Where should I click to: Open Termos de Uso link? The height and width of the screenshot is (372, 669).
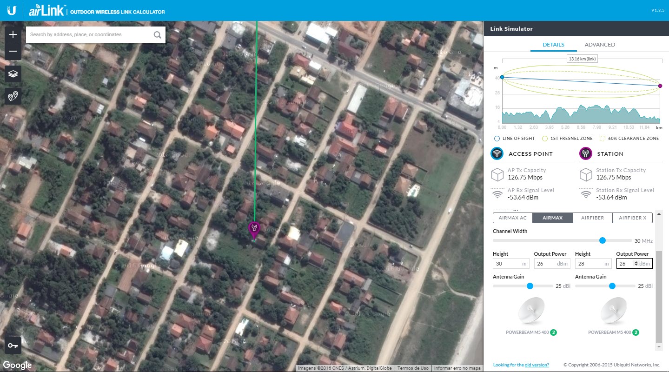click(x=413, y=368)
